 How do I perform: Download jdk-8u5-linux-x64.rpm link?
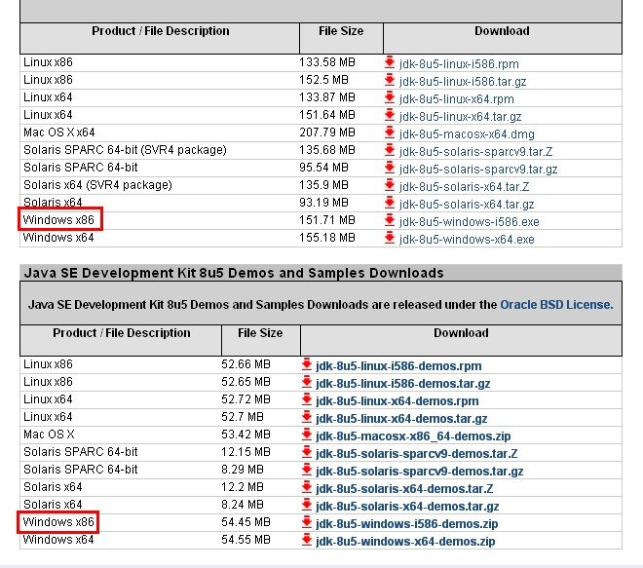point(456,99)
